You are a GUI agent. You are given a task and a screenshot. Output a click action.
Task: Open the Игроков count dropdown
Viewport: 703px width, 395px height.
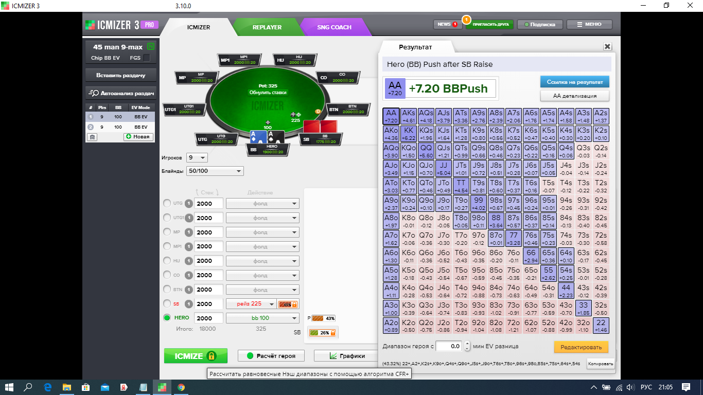pyautogui.click(x=197, y=158)
